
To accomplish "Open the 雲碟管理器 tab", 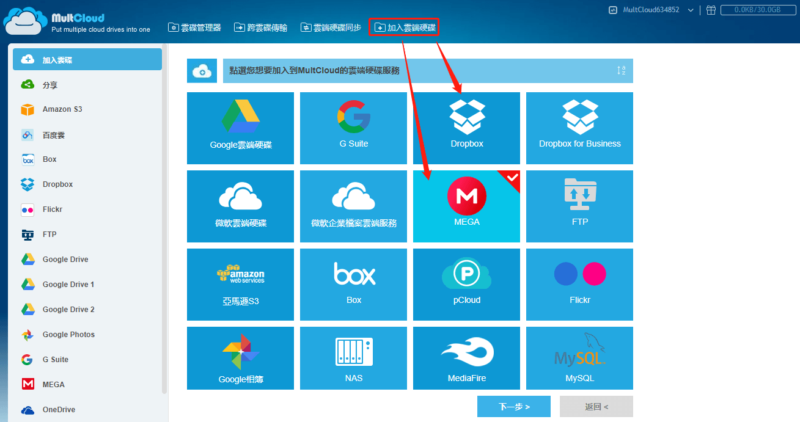I will point(195,27).
